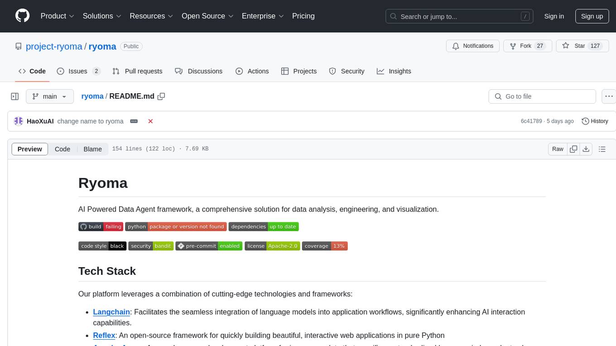Open the project-ryoma owner link

[x=54, y=46]
